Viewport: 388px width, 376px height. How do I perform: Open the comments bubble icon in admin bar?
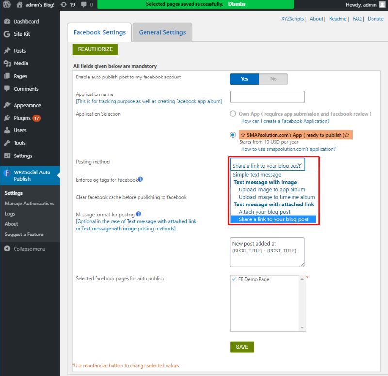[84, 5]
